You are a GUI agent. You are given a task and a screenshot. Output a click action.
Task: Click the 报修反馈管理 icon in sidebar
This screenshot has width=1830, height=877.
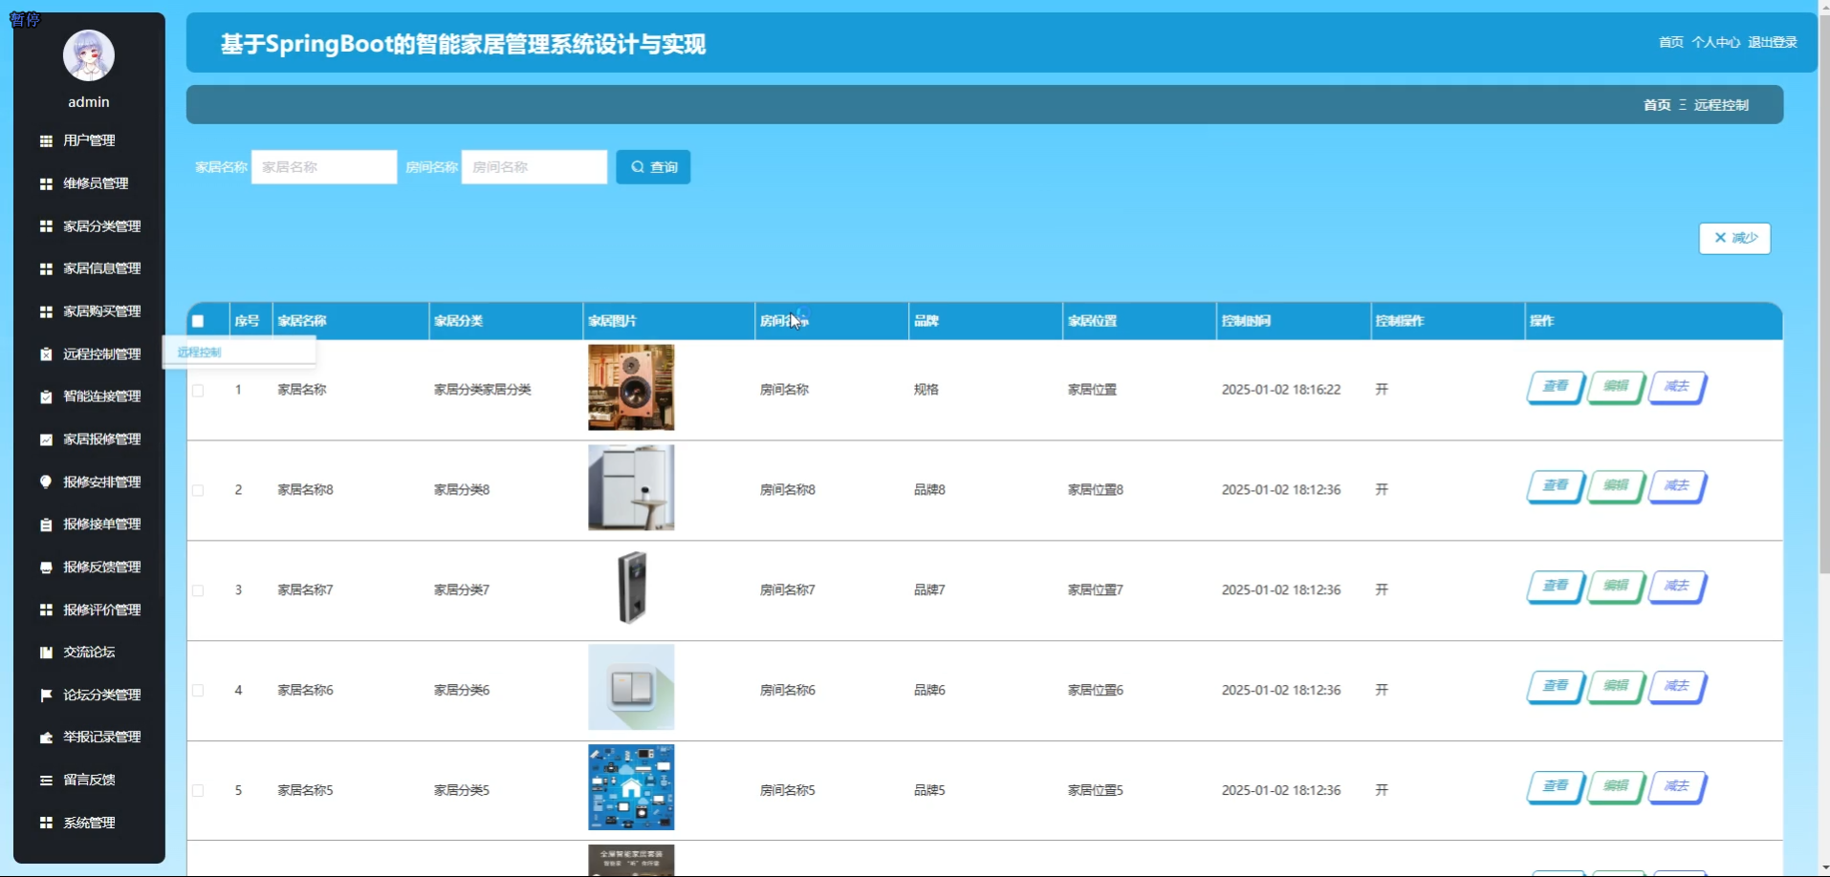click(46, 567)
